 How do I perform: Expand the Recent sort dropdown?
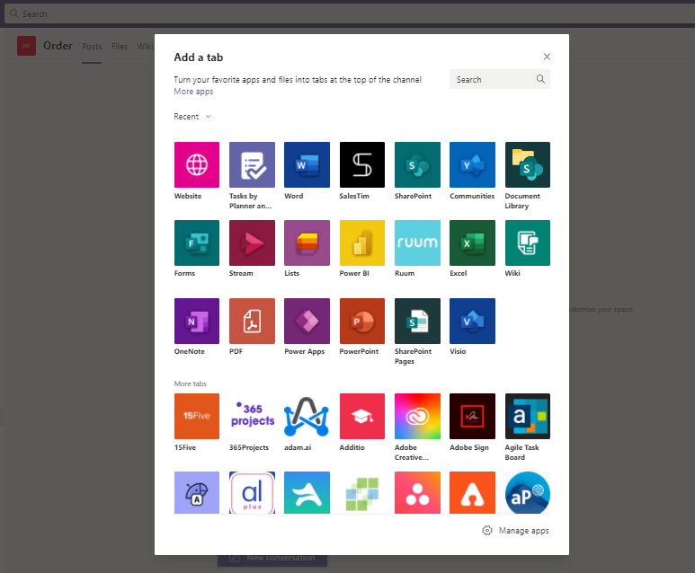(192, 117)
